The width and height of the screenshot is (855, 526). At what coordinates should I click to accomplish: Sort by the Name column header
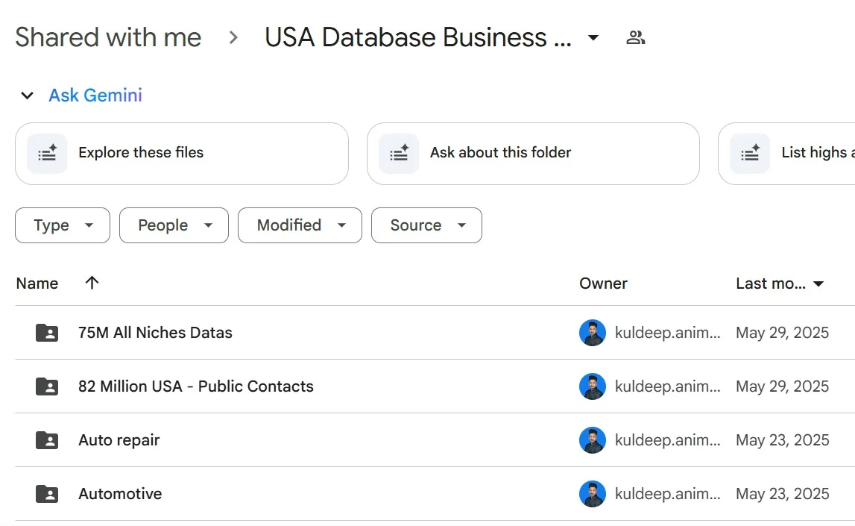point(37,284)
